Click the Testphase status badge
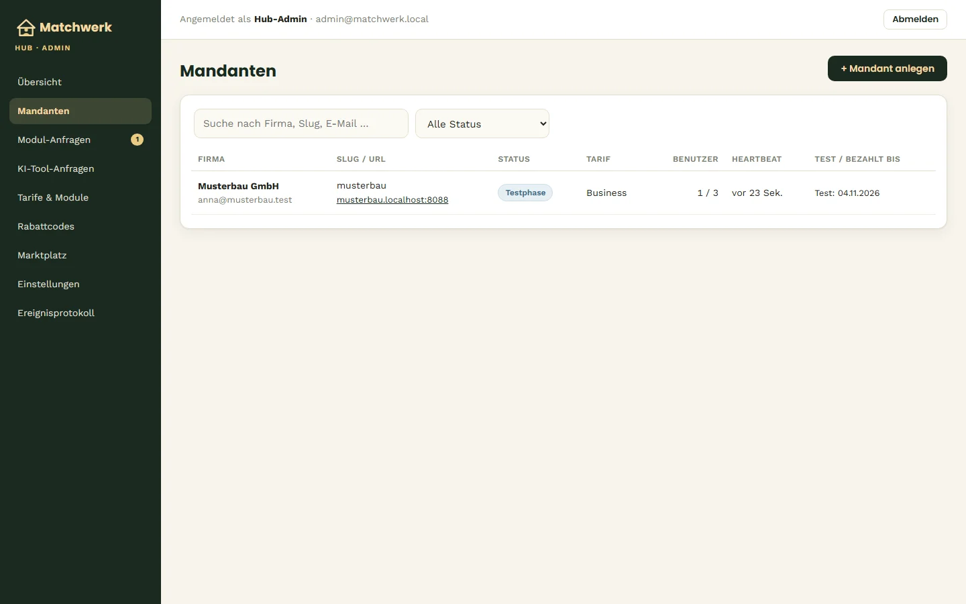This screenshot has width=966, height=604. point(525,193)
